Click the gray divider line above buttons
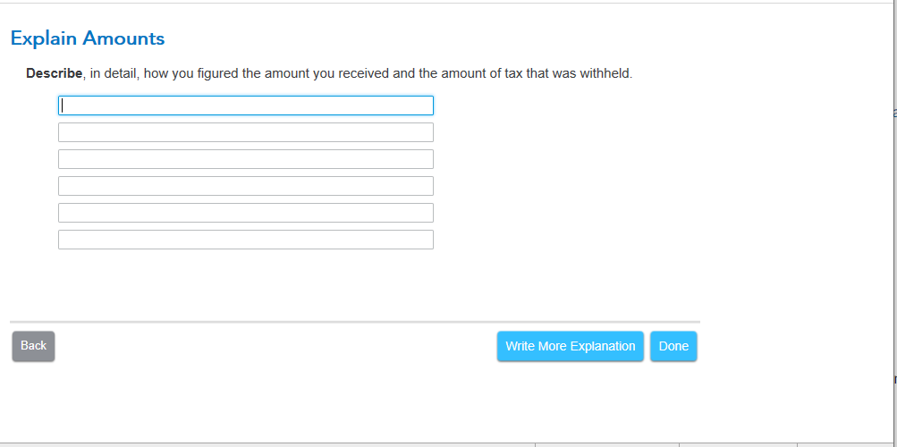Screen dimensions: 897x447 355,322
